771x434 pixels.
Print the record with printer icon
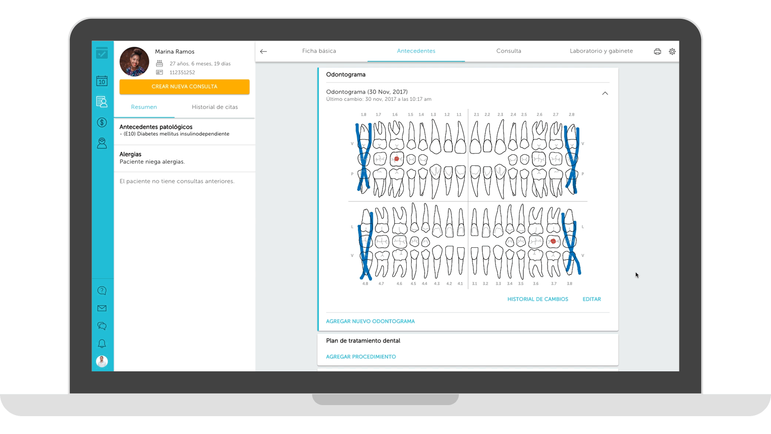[x=657, y=52]
